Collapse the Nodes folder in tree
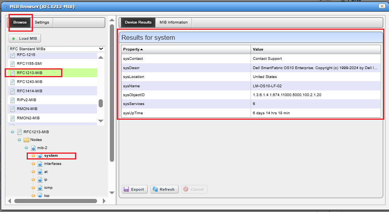 [19, 140]
